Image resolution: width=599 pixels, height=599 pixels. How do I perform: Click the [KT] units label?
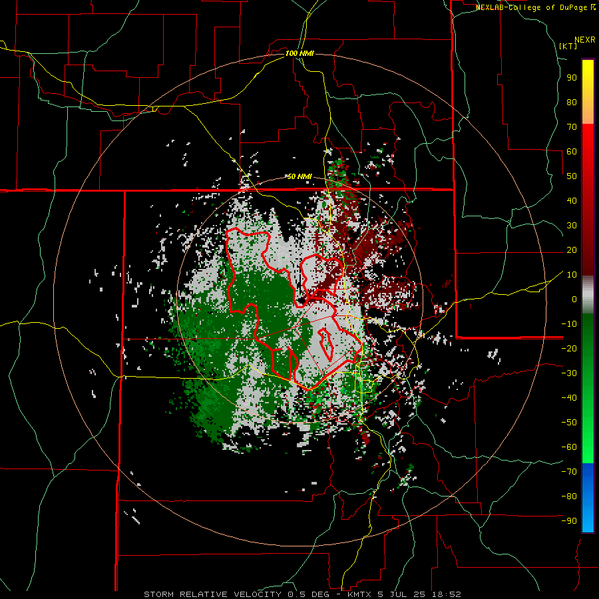tap(568, 46)
